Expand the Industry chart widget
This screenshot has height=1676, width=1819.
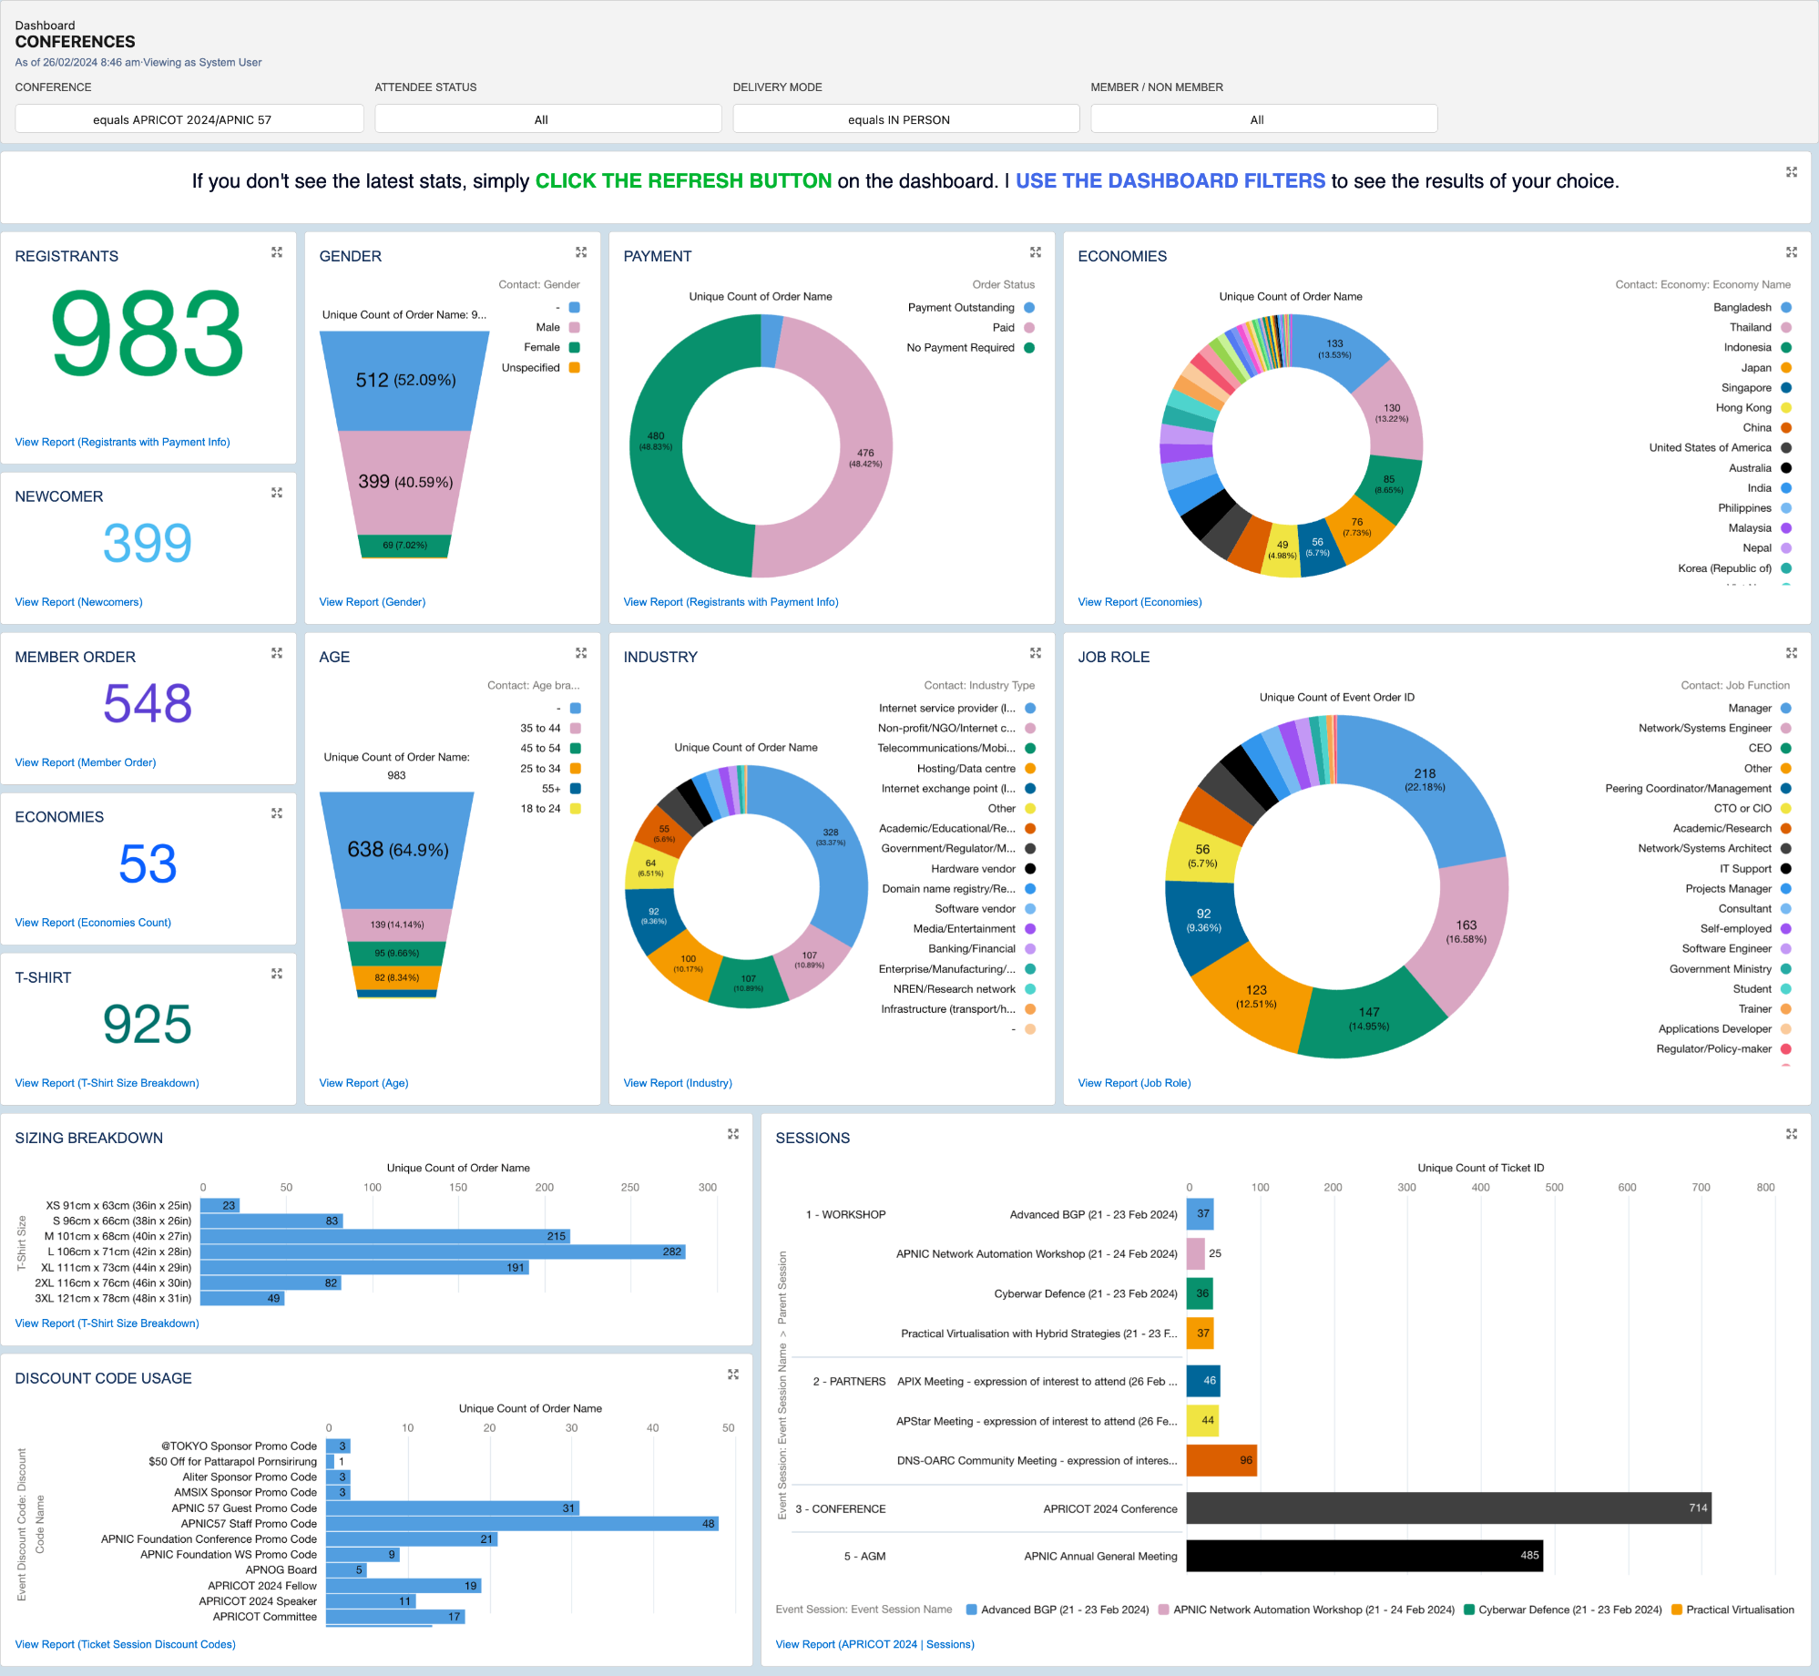tap(1036, 653)
